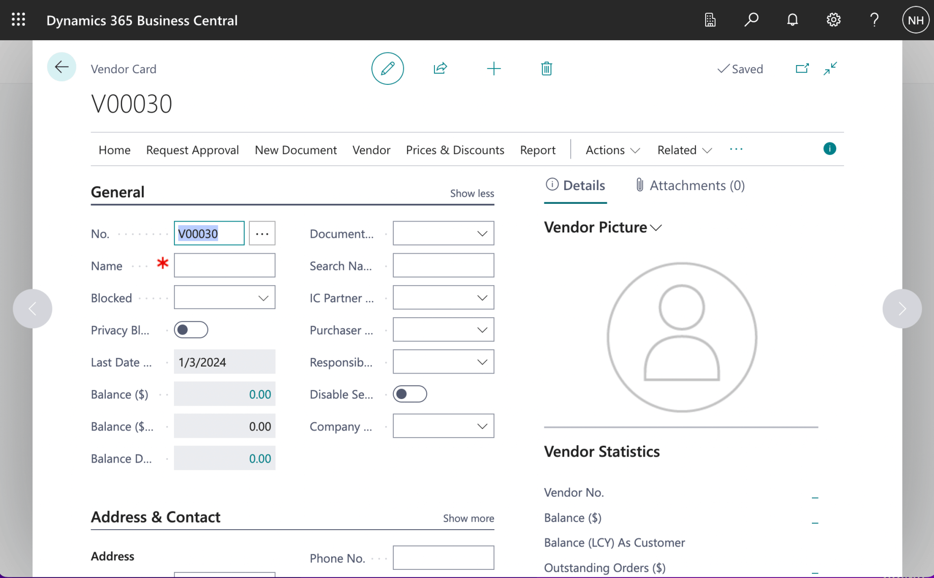Image resolution: width=934 pixels, height=578 pixels.
Task: Open page in new window icon
Action: (x=802, y=69)
